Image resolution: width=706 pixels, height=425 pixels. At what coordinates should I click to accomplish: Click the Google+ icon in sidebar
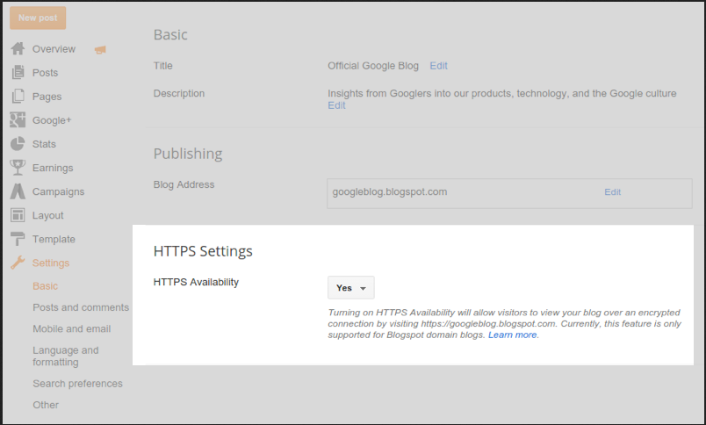18,120
